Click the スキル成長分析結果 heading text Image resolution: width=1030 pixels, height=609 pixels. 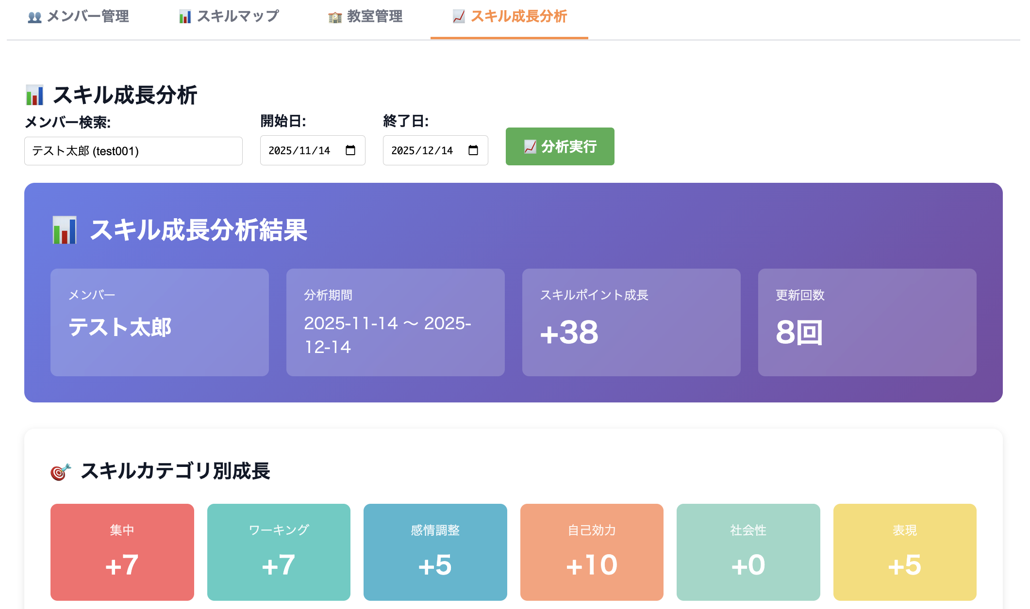[x=199, y=230]
